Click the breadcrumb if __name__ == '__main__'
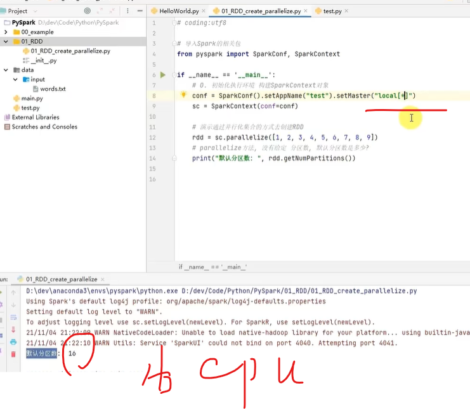470x409 pixels. point(213,267)
